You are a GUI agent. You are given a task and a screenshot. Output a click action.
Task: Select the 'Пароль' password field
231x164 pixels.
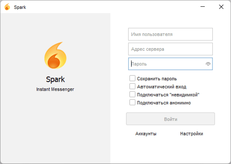pos(166,64)
